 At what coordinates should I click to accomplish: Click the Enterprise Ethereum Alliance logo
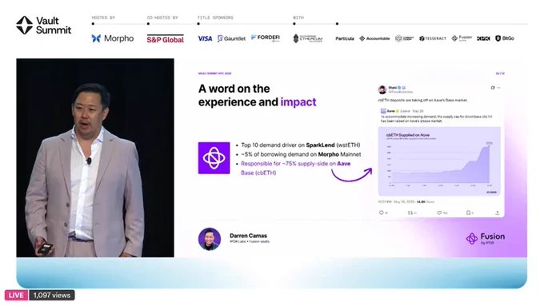coord(308,38)
